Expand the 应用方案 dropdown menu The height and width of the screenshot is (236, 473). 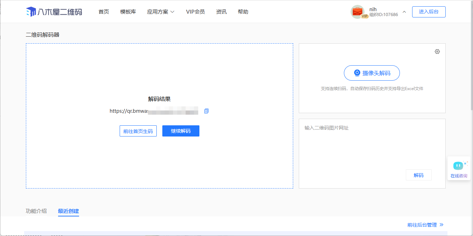(x=161, y=12)
